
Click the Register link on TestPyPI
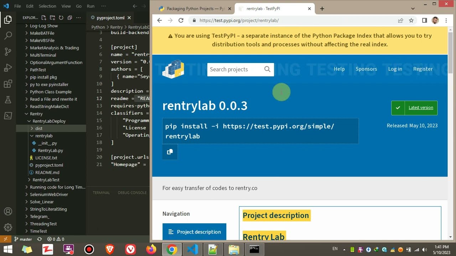coord(423,69)
